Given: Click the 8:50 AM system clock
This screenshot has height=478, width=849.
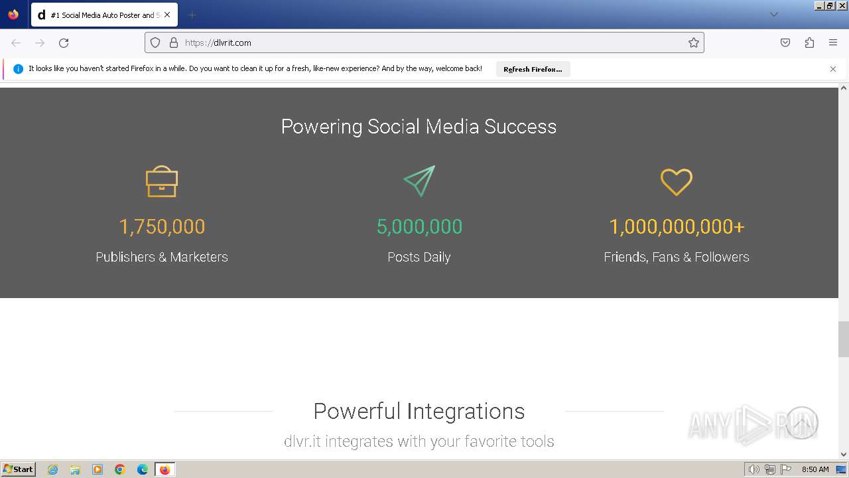Looking at the screenshot, I should 815,469.
